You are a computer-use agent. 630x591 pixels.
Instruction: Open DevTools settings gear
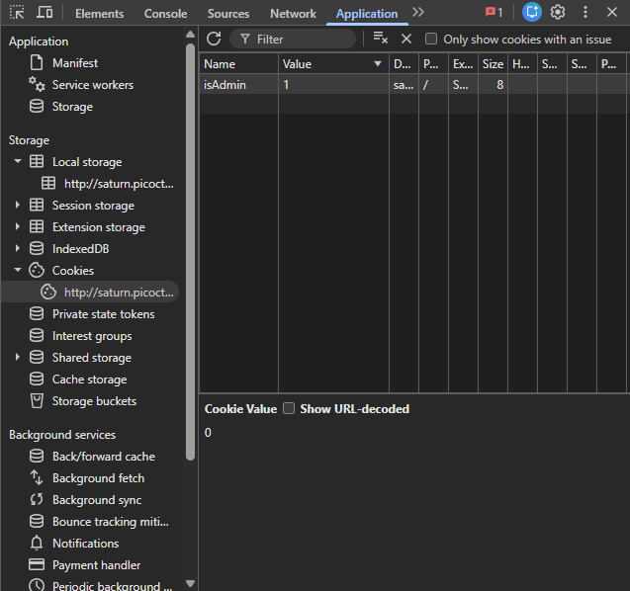(x=558, y=12)
